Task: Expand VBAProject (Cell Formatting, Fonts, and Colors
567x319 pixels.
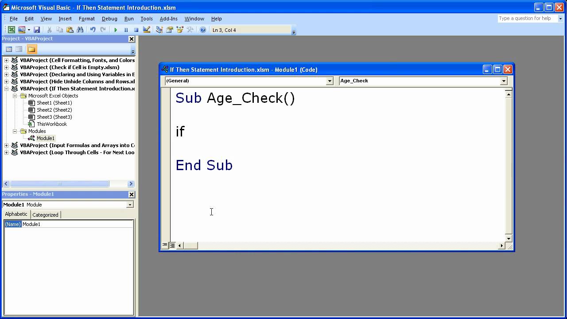Action: (6, 60)
